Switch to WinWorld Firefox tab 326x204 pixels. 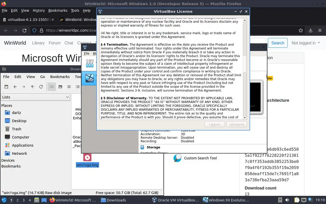click(x=77, y=20)
